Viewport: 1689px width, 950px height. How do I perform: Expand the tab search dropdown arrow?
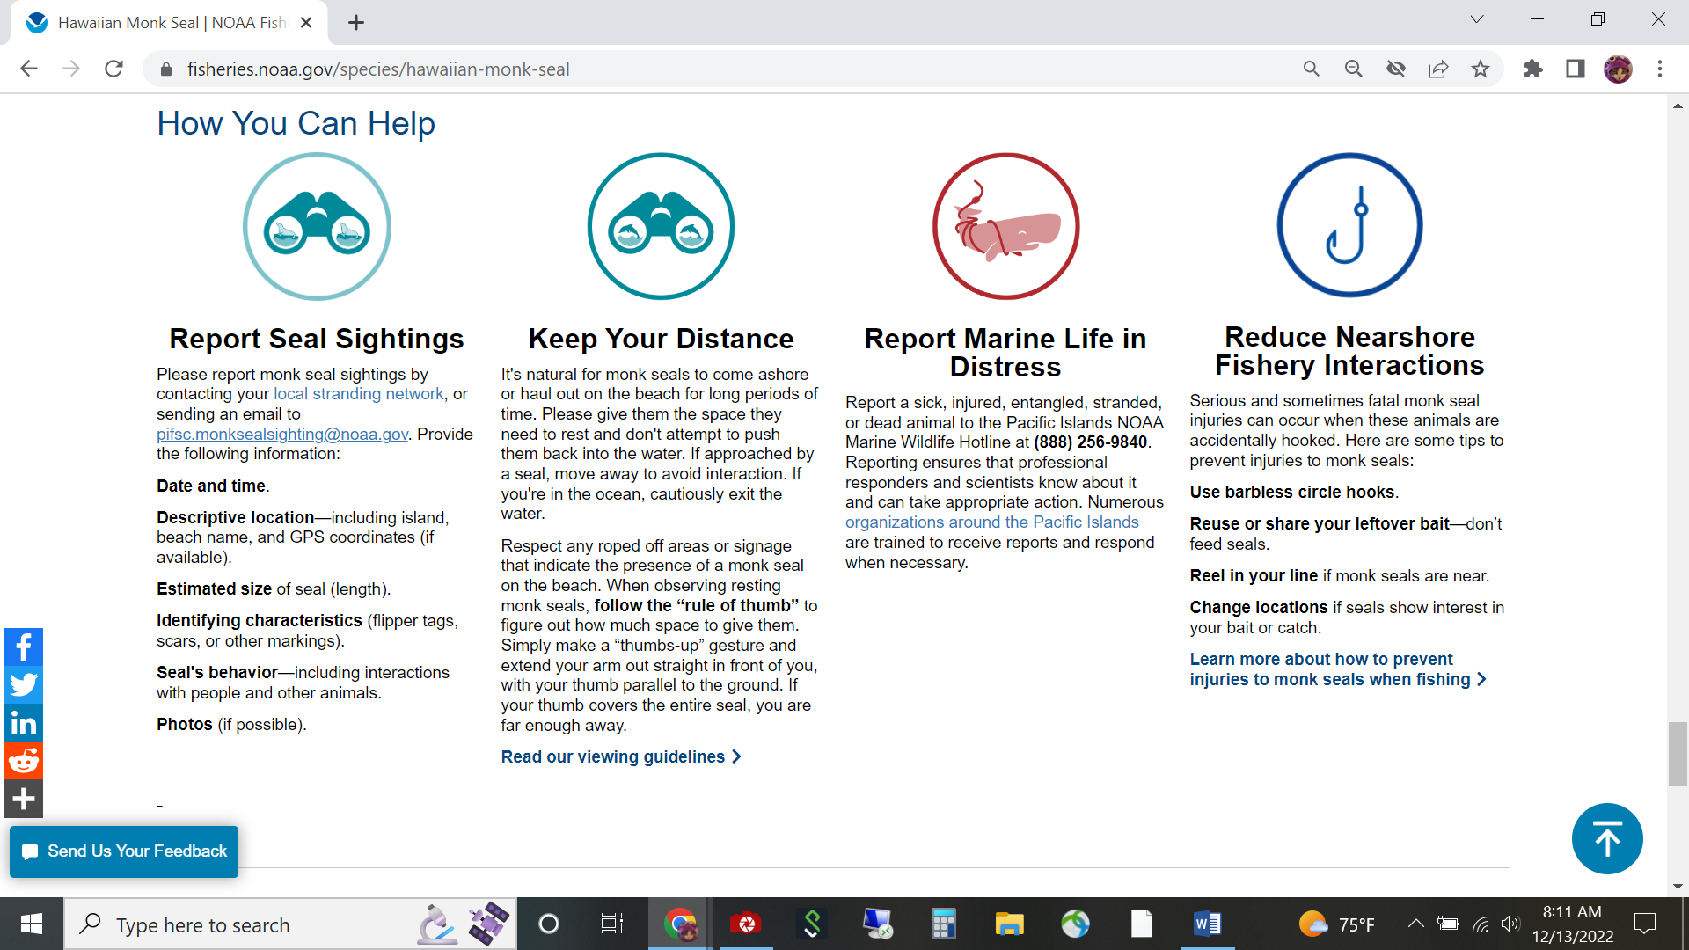pyautogui.click(x=1476, y=19)
